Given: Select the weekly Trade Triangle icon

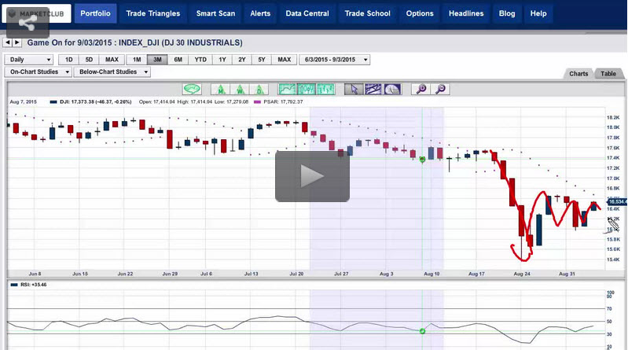Looking at the screenshot, I should pyautogui.click(x=241, y=89).
